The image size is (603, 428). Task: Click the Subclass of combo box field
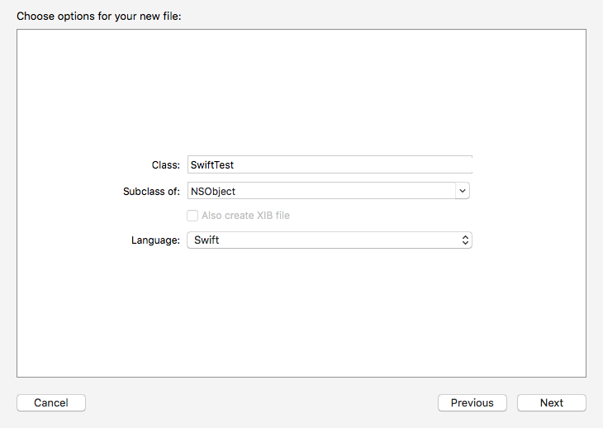pos(321,191)
